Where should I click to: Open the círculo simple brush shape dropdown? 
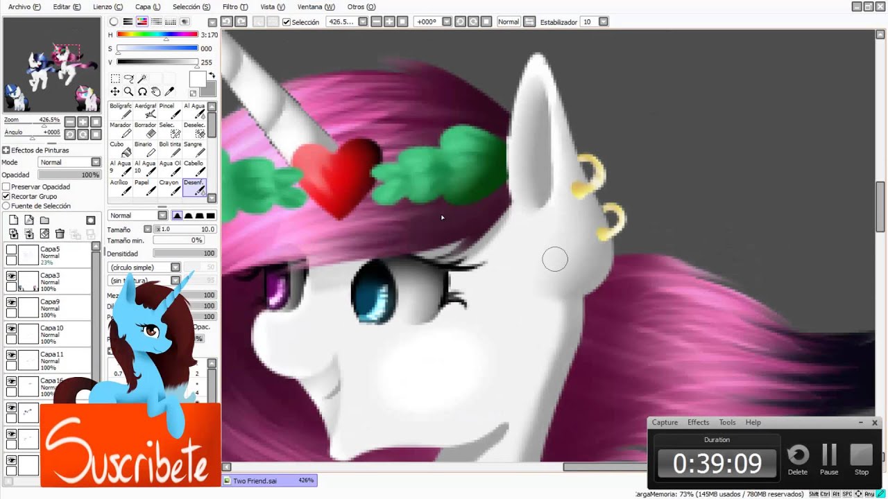click(176, 268)
